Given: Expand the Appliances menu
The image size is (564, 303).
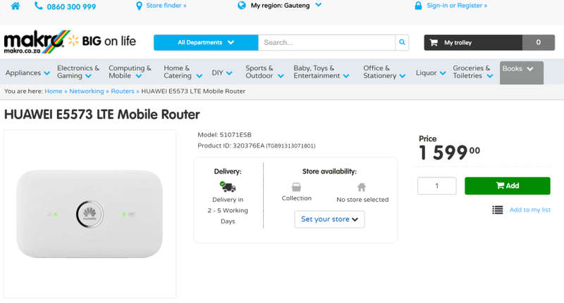Looking at the screenshot, I should click(x=27, y=73).
